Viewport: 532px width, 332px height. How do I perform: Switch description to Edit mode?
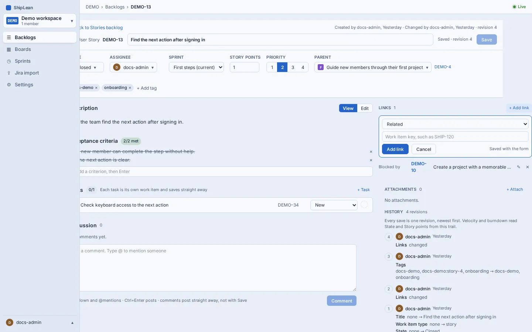(x=365, y=108)
